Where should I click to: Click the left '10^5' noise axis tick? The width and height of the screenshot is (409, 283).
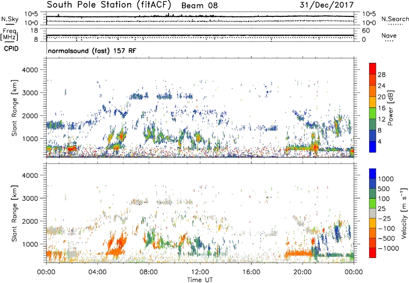pyautogui.click(x=31, y=14)
